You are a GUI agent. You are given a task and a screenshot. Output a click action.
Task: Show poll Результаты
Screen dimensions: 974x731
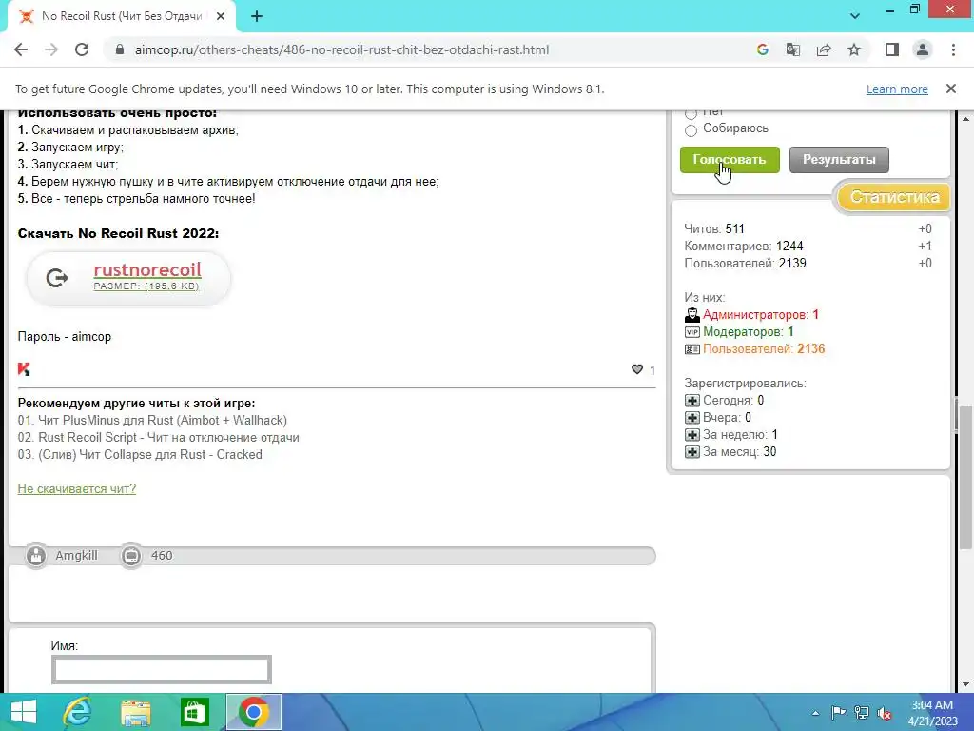[839, 160]
